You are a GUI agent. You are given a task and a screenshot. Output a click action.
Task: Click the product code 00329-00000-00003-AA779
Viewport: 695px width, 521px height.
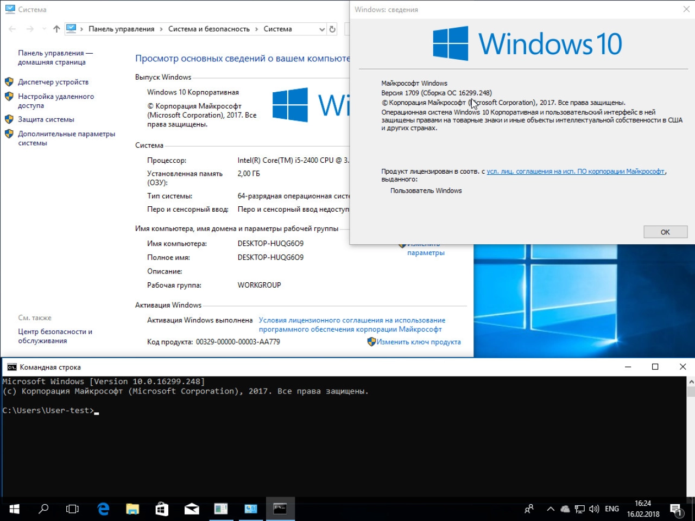click(238, 342)
